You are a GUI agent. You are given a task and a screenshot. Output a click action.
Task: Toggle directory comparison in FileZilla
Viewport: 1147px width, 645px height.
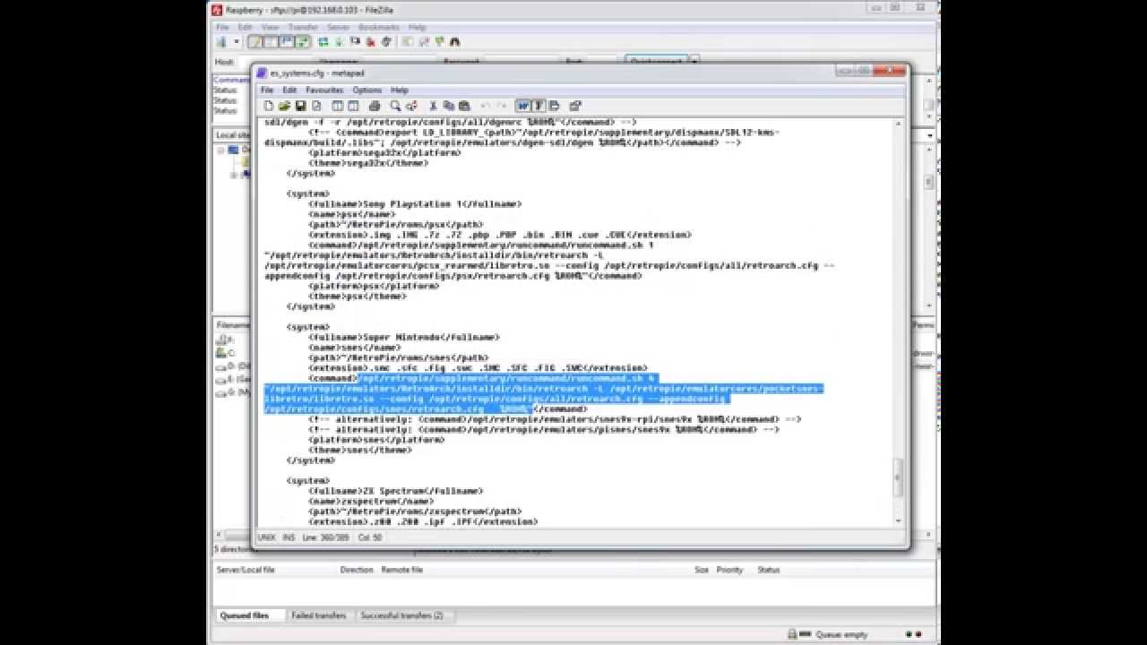pos(423,42)
